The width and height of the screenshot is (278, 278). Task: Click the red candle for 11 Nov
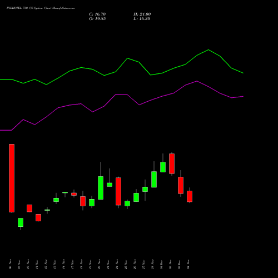click(38, 217)
